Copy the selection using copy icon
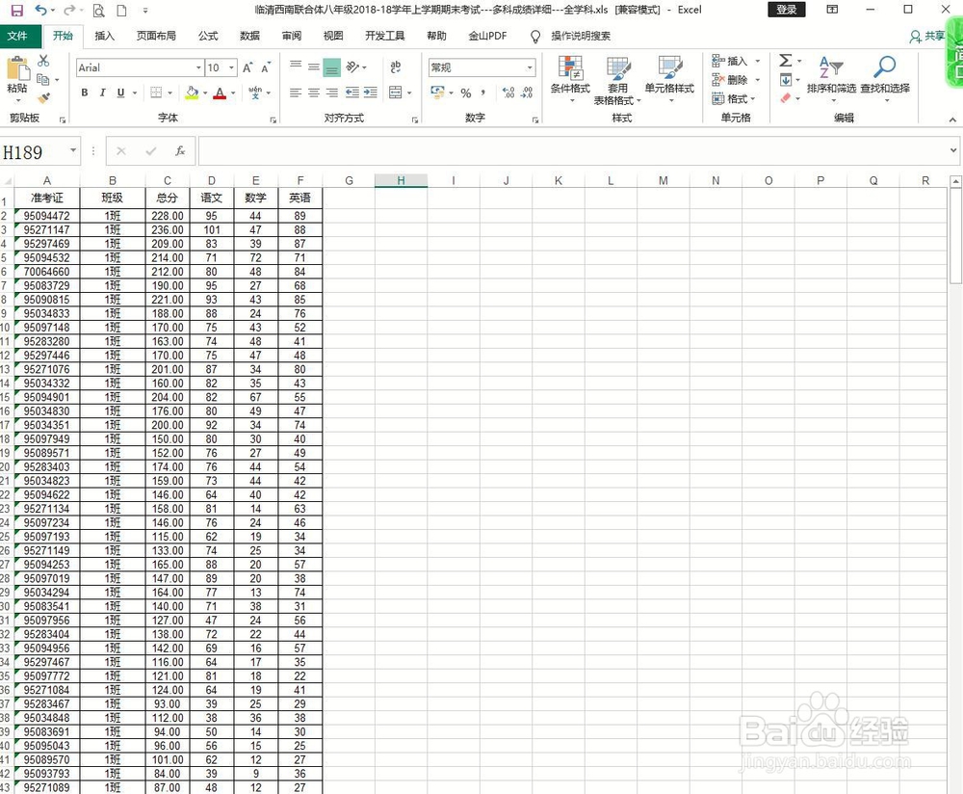 [43, 79]
